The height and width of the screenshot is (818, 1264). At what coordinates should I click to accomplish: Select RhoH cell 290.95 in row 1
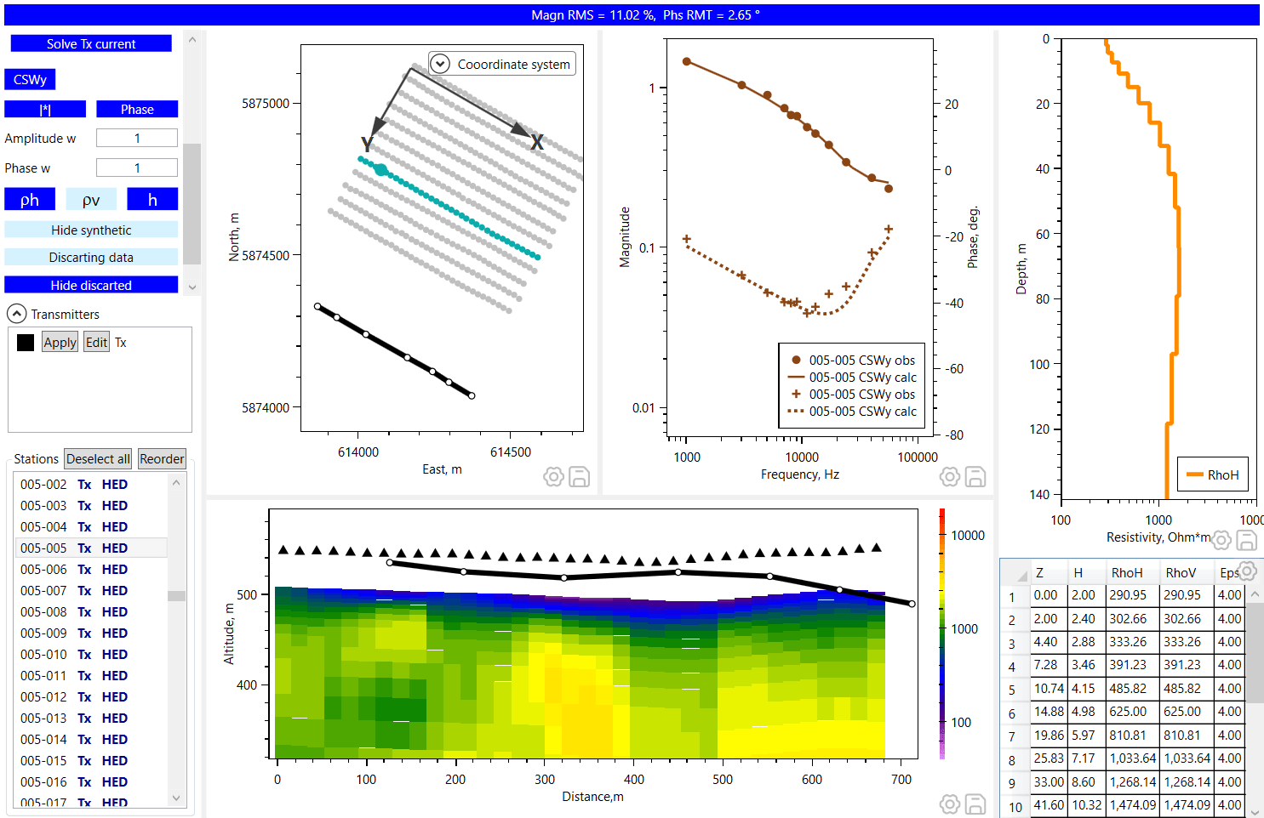pyautogui.click(x=1133, y=595)
